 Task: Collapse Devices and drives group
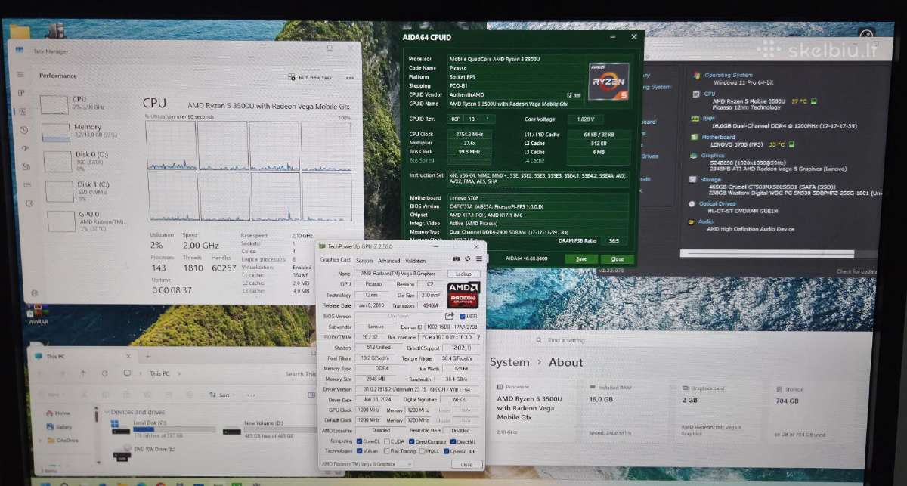click(107, 412)
